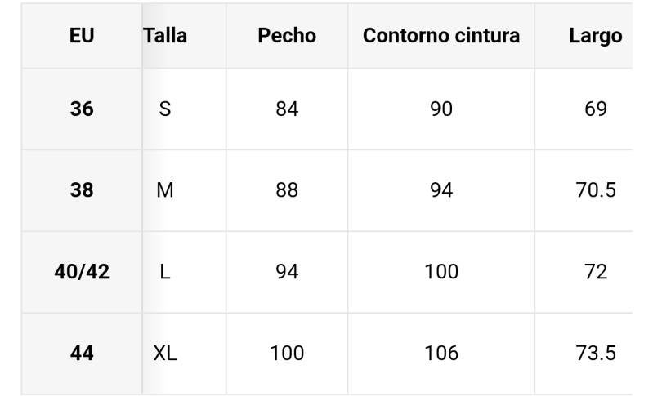Click the XL size cell
The image size is (653, 396).
(165, 354)
